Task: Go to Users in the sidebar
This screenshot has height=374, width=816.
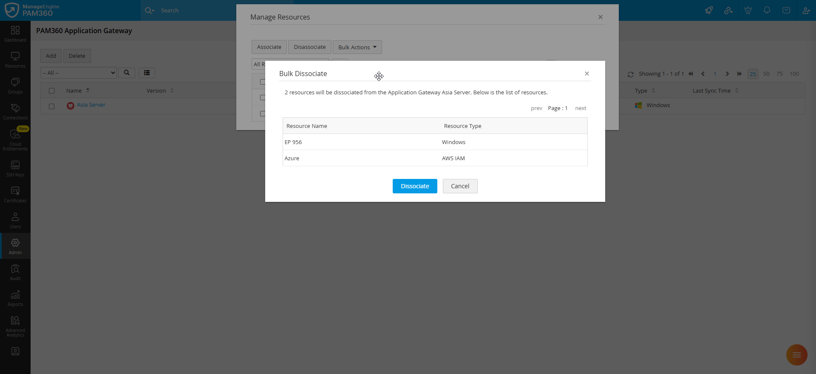Action: point(15,220)
